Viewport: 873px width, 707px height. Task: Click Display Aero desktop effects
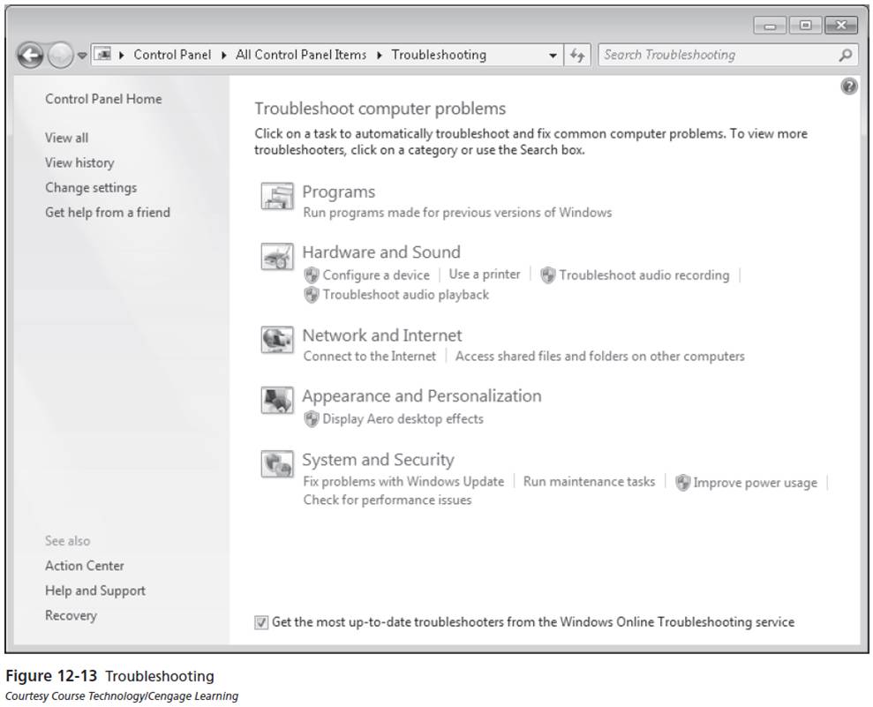403,418
